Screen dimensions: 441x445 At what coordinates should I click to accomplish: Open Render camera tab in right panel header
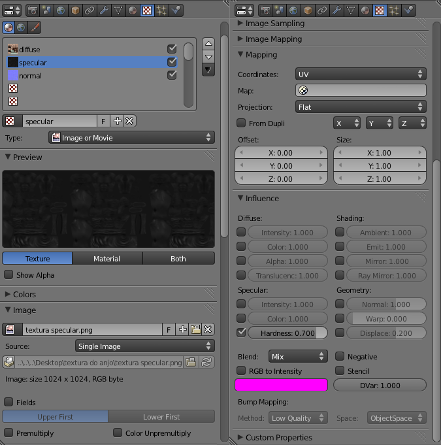click(x=265, y=11)
